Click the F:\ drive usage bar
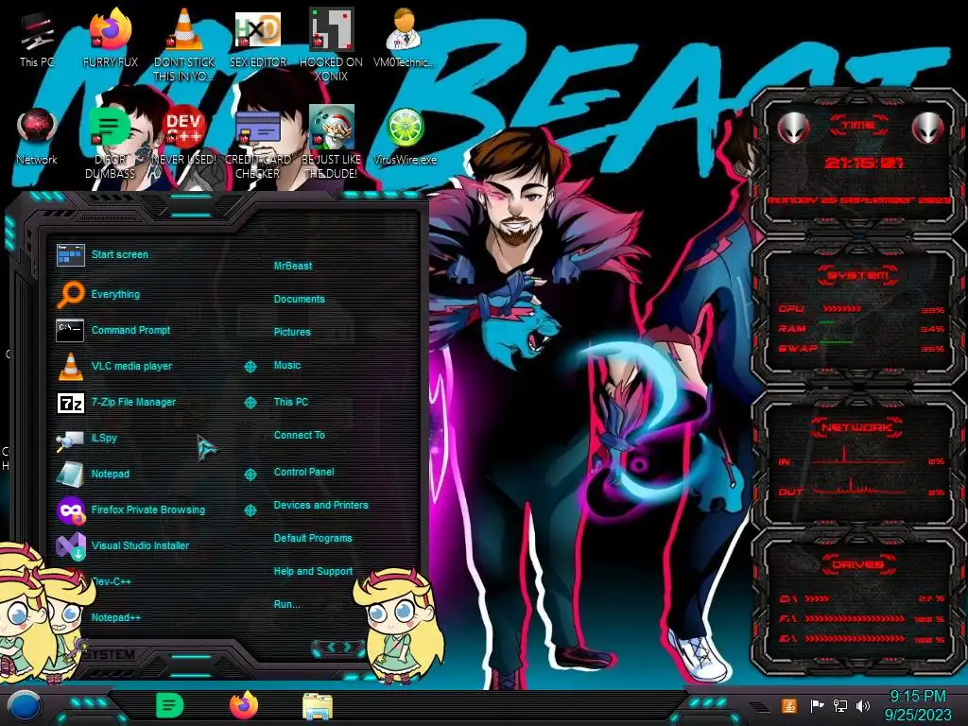 point(855,618)
